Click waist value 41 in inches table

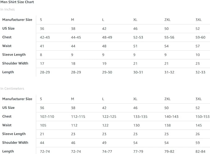(42, 46)
